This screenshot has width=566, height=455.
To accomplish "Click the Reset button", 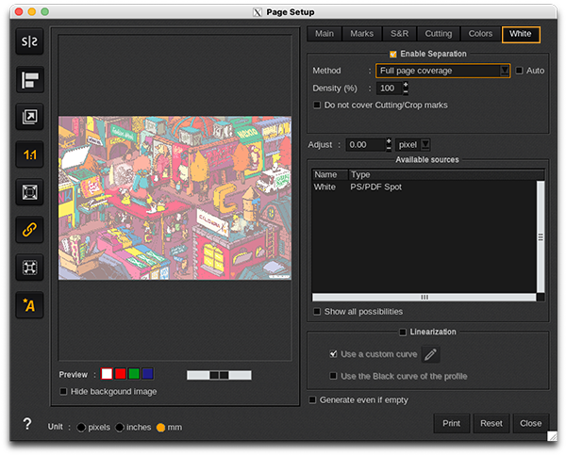I will 491,423.
